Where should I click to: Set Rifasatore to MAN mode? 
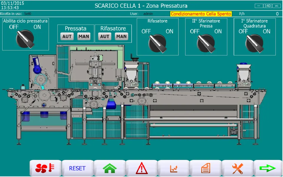(121, 36)
